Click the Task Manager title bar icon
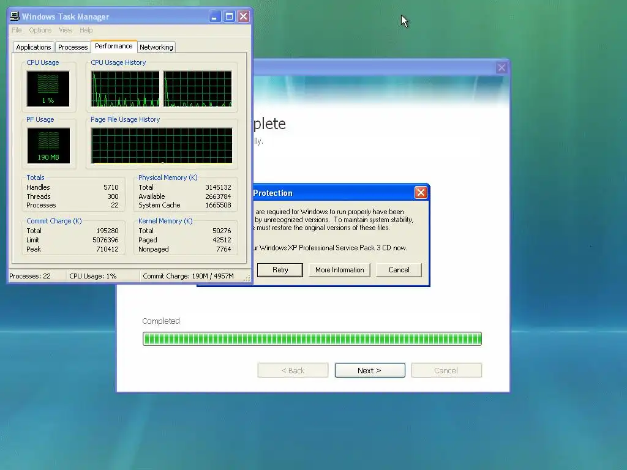This screenshot has width=627, height=470. pos(15,17)
